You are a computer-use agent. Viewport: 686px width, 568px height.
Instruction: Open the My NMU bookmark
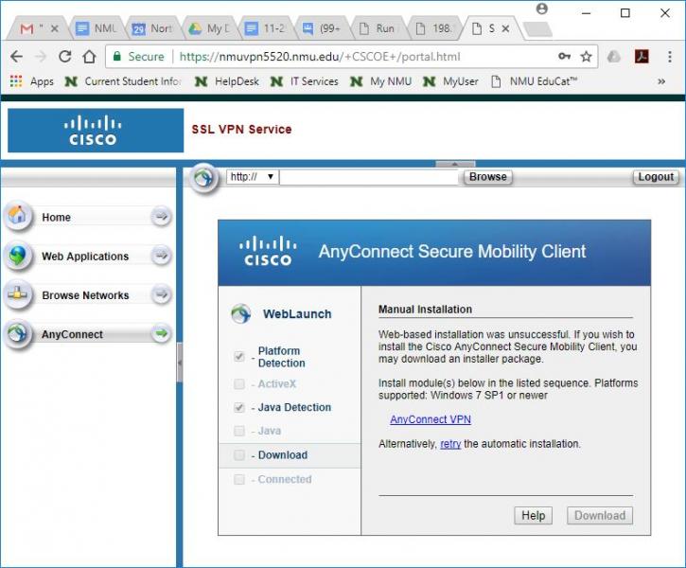[x=381, y=81]
